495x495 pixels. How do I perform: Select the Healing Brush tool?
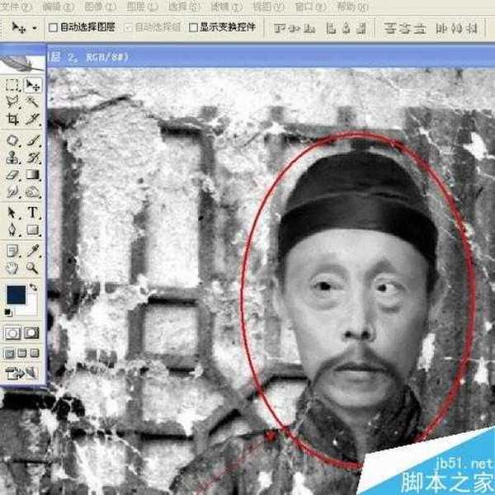12,140
